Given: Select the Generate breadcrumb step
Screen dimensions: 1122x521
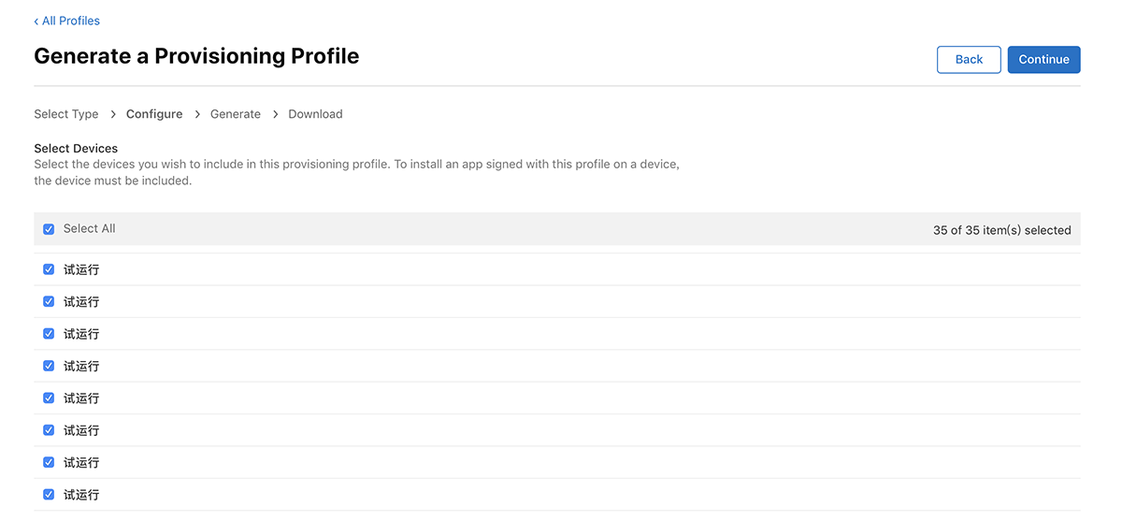Looking at the screenshot, I should 236,114.
